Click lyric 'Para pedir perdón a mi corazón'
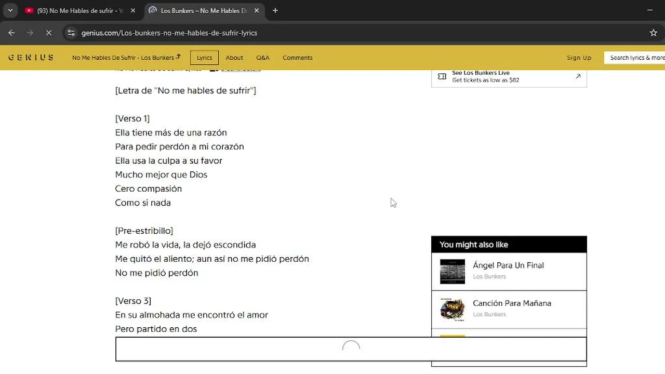The width and height of the screenshot is (665, 374). (179, 146)
